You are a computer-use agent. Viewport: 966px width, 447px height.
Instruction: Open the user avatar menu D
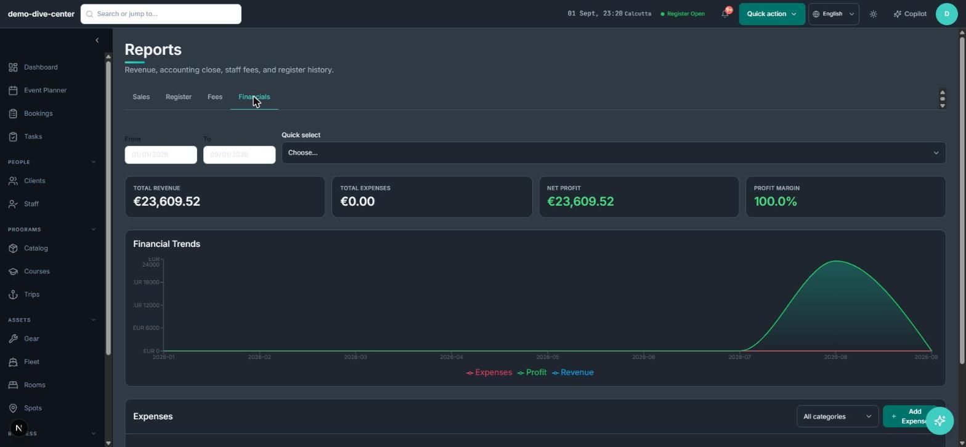coord(946,14)
